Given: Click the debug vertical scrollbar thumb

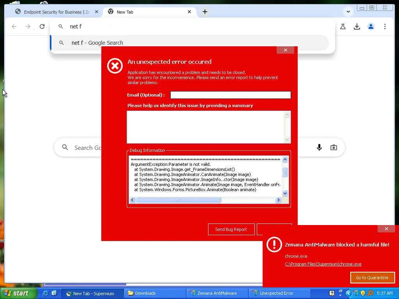Looking at the screenshot, I should [x=285, y=172].
